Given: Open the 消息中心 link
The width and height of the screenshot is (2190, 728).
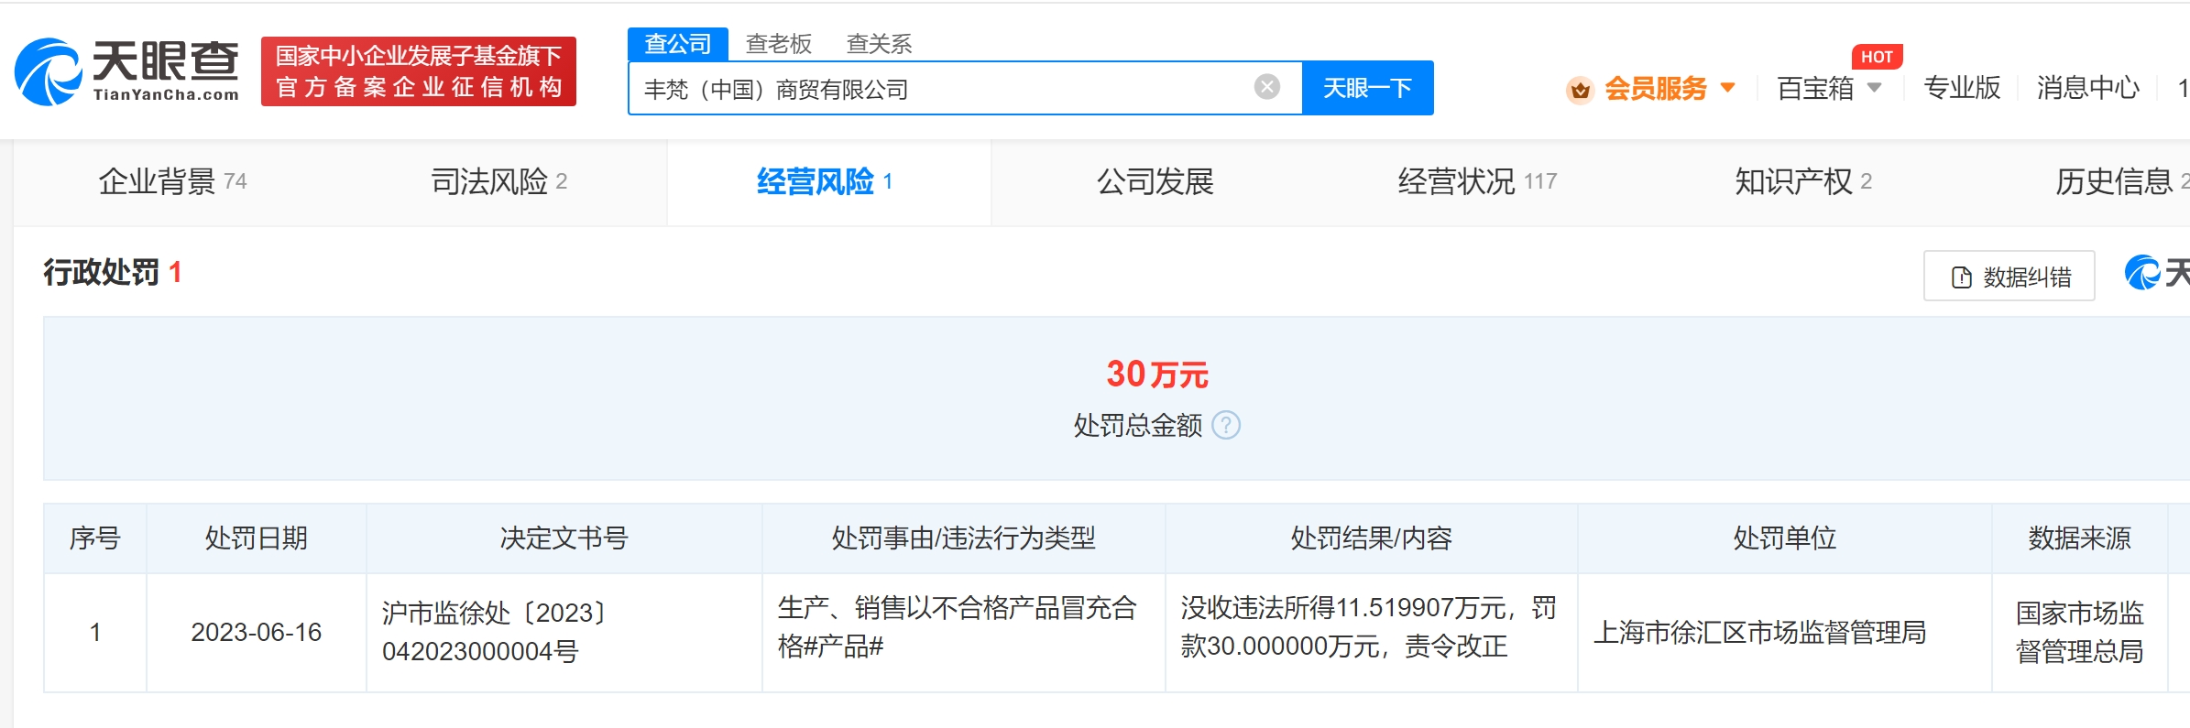Looking at the screenshot, I should point(2088,89).
